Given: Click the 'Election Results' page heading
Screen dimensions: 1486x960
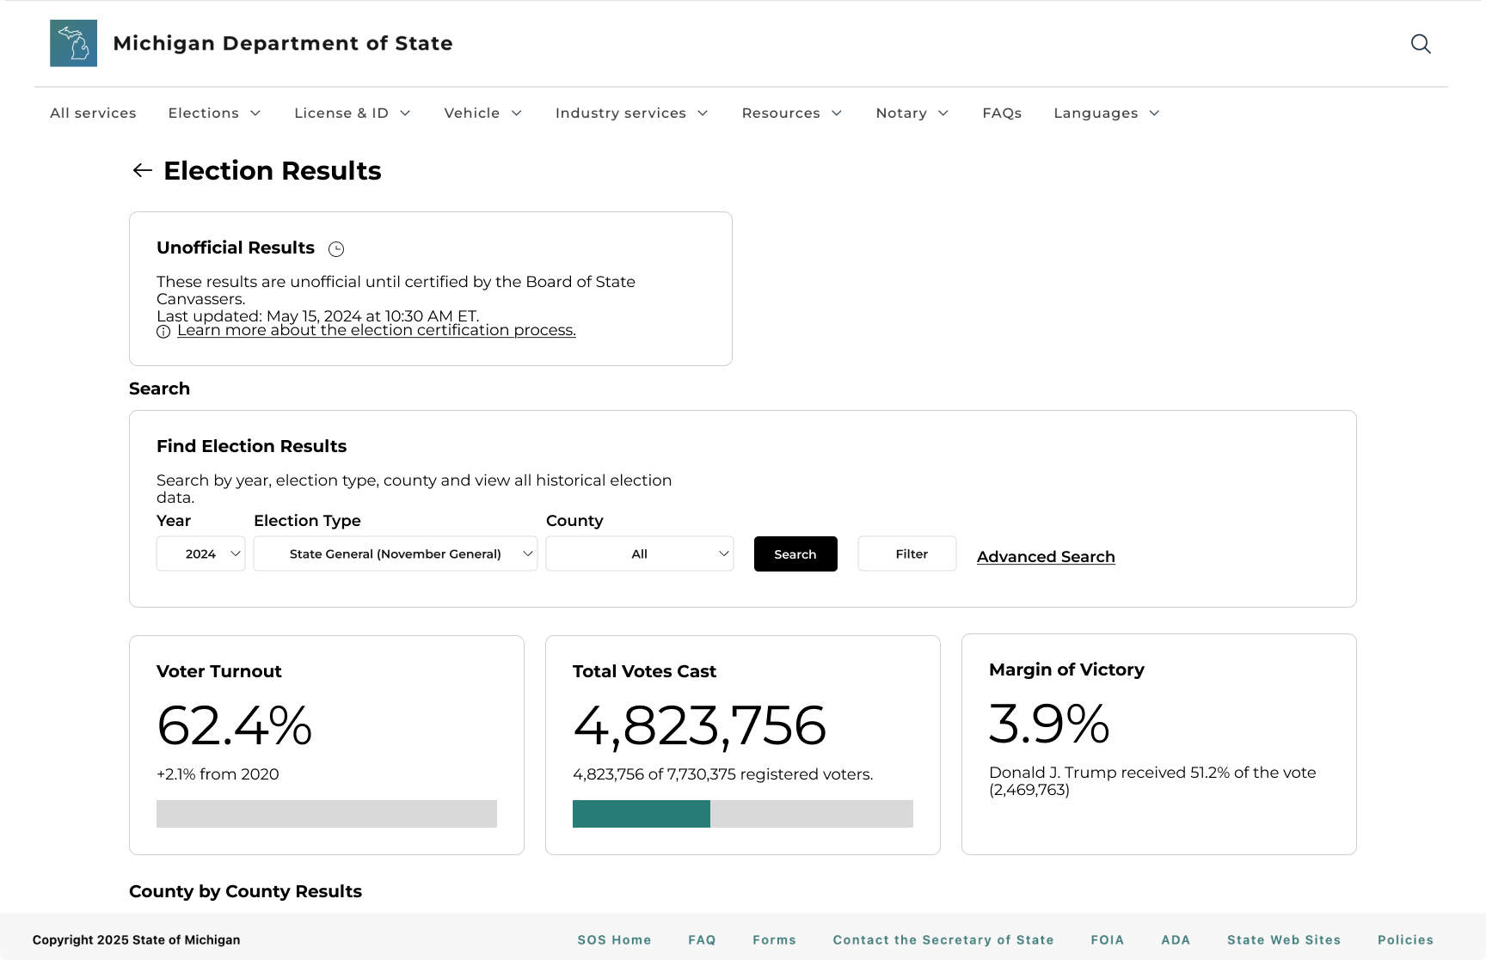Looking at the screenshot, I should click(273, 170).
